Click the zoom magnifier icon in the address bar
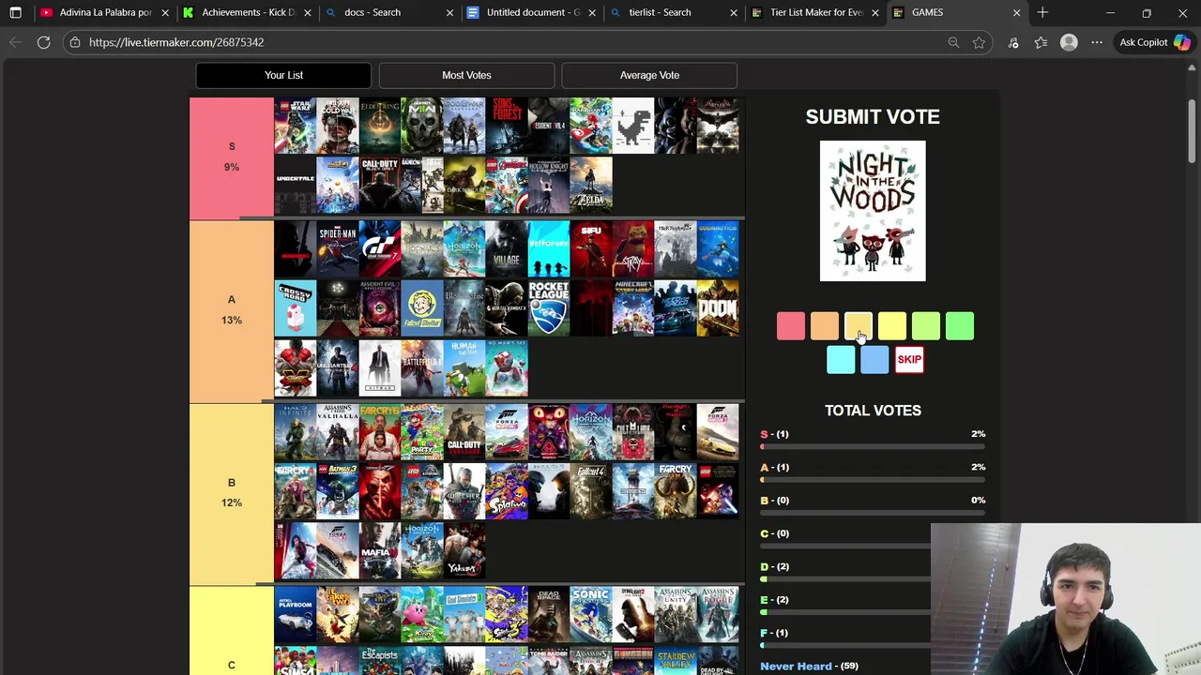The width and height of the screenshot is (1201, 675). [x=953, y=42]
